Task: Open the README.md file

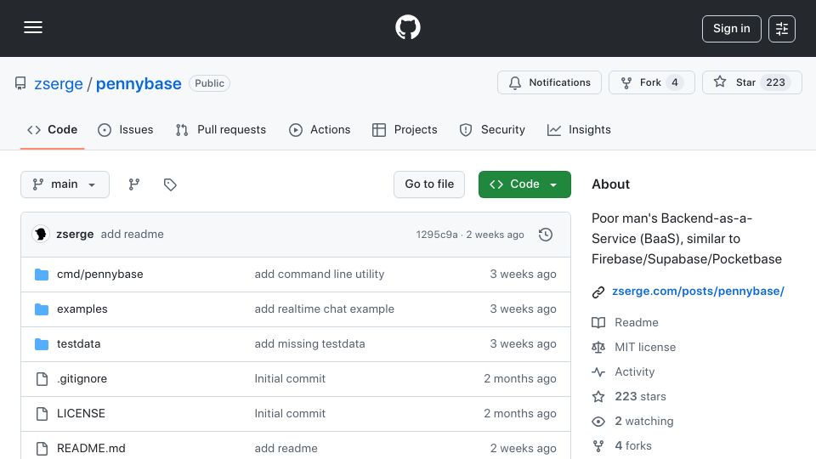Action: point(91,448)
